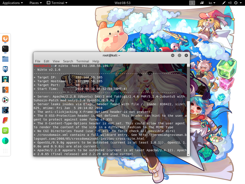Open the clock showing Wed 08:53
Screen dimensions: 245x184
pos(122,3)
